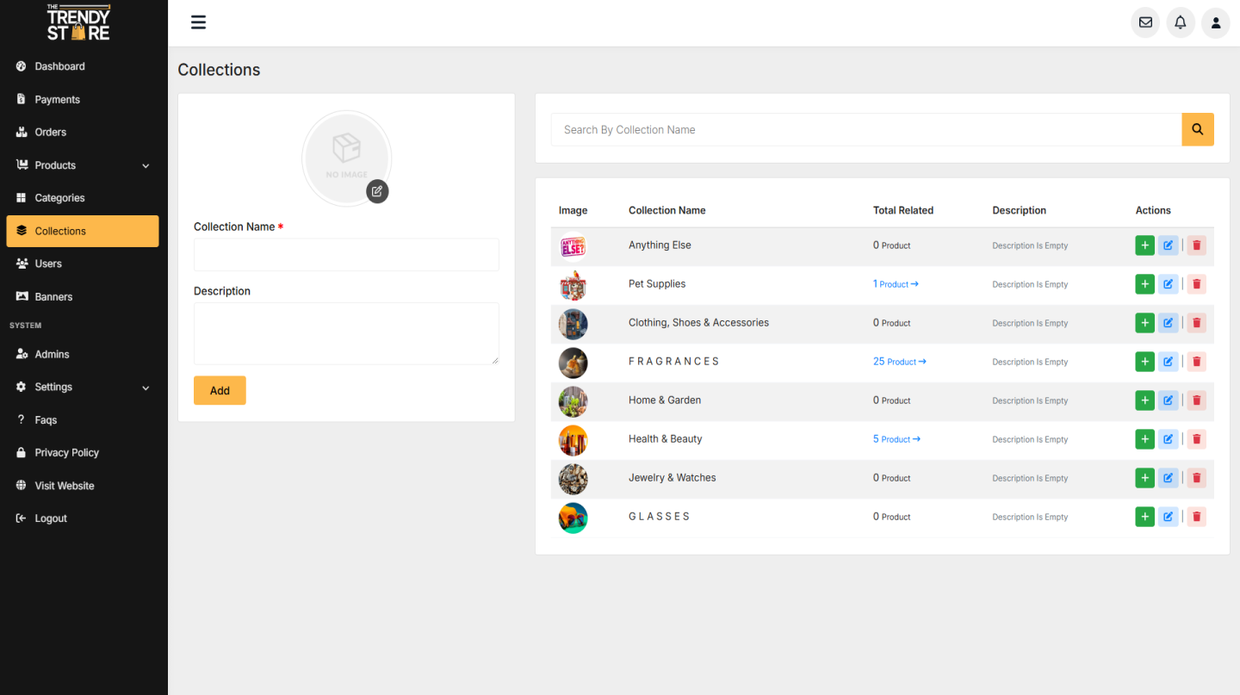Open 5 Product link for Health & Beauty

tap(896, 439)
